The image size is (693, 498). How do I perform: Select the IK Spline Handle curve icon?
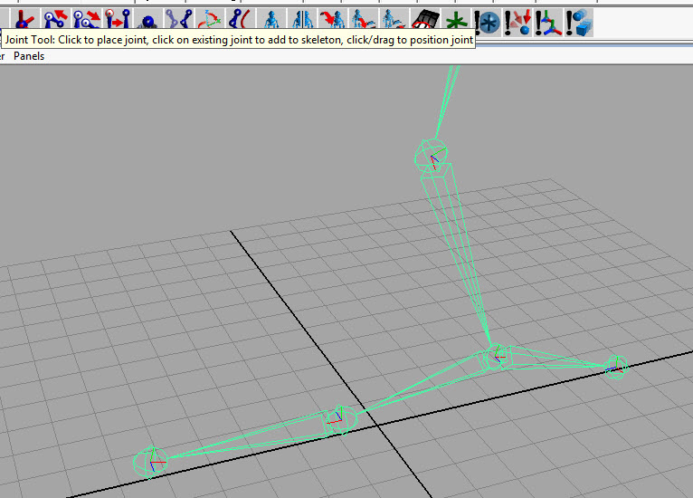pos(241,20)
